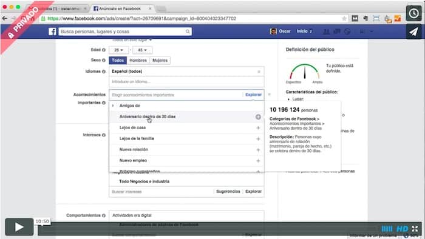
Task: Click the Actividades era digital behavior
Action: tap(132, 215)
